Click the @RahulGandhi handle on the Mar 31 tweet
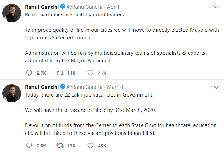The width and height of the screenshot is (224, 153). (x=85, y=87)
